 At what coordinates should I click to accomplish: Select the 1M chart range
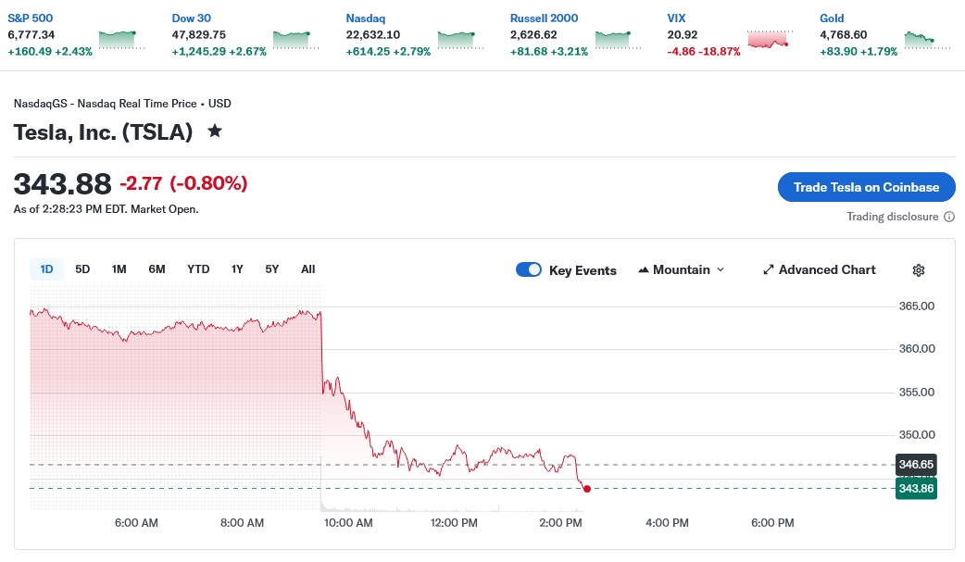coord(119,269)
